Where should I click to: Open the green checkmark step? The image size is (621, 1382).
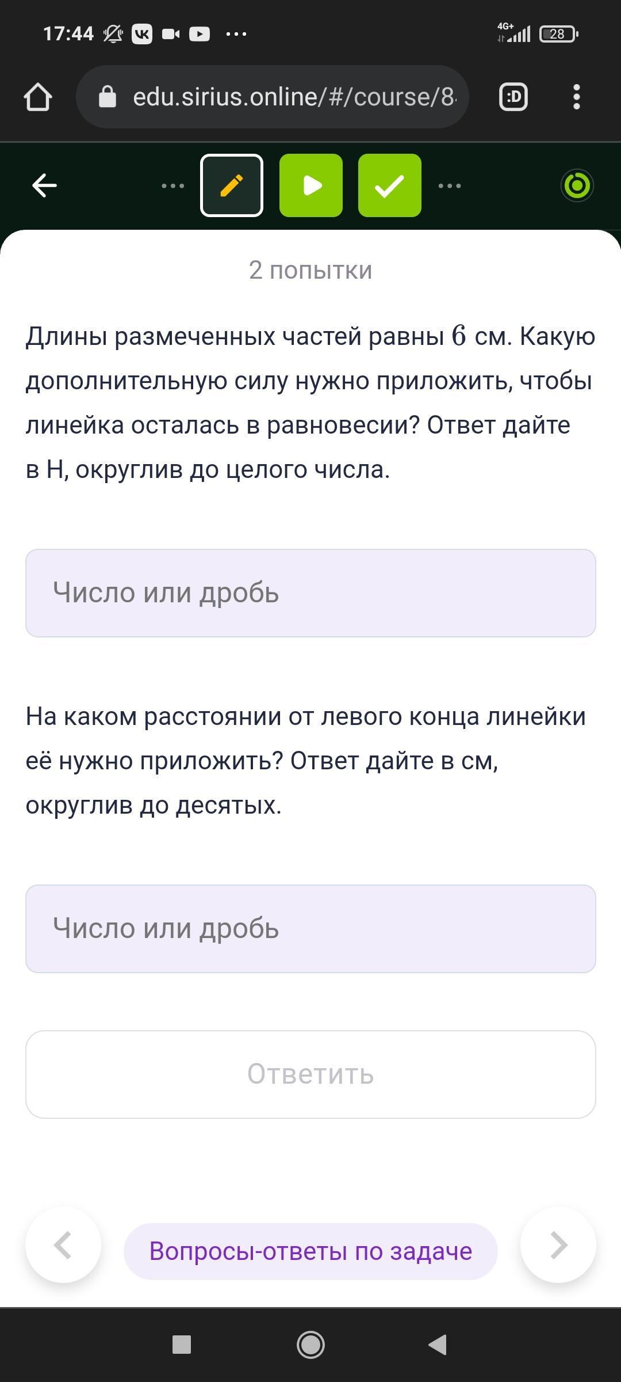[x=390, y=185]
